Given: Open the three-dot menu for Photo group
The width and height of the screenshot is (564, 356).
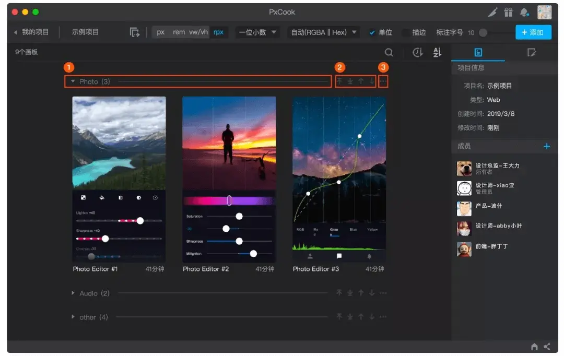Looking at the screenshot, I should tap(383, 81).
